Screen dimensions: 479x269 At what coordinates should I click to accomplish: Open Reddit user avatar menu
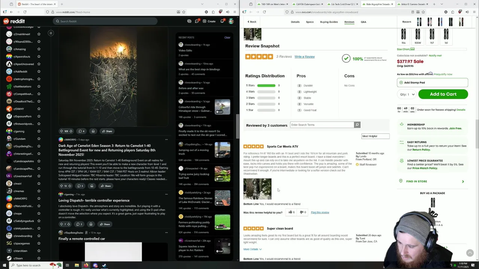pos(231,21)
